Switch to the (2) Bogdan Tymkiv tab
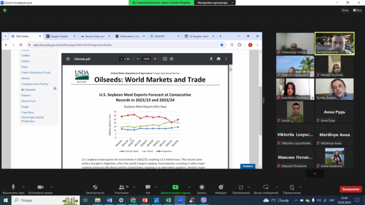 click(x=199, y=36)
